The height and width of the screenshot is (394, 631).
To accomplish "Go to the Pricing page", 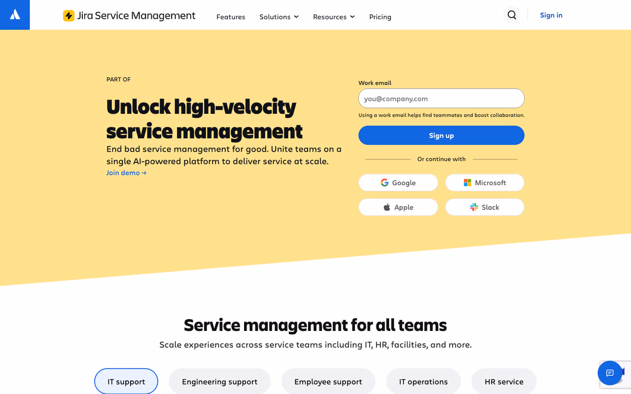I will [x=380, y=17].
